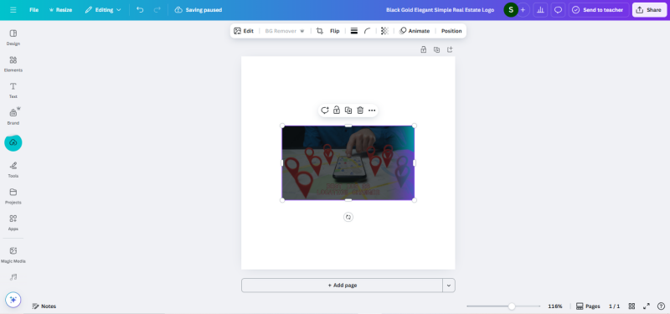The image size is (670, 314).
Task: Adjust the zoom slider handle
Action: pos(512,306)
